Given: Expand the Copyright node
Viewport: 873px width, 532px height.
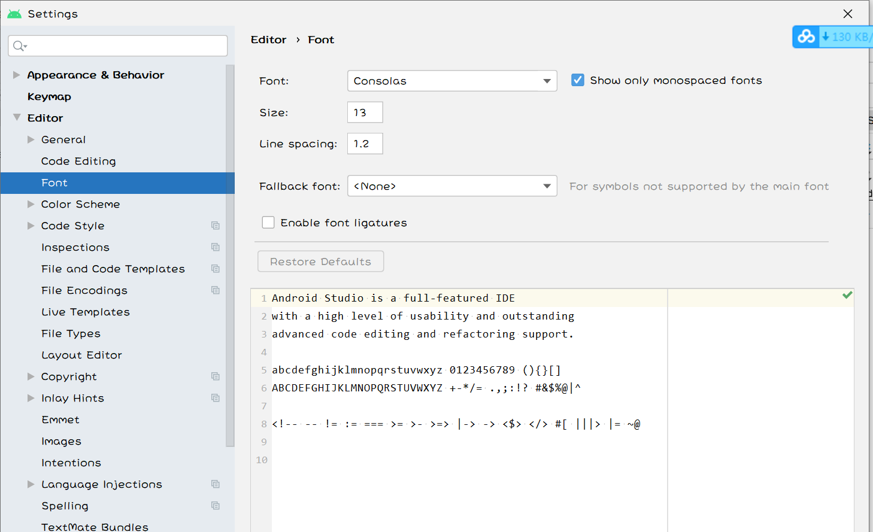Looking at the screenshot, I should pos(31,376).
